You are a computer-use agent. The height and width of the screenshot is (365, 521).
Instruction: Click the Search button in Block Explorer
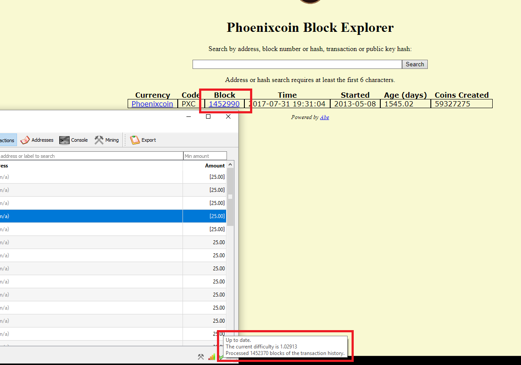click(x=415, y=64)
